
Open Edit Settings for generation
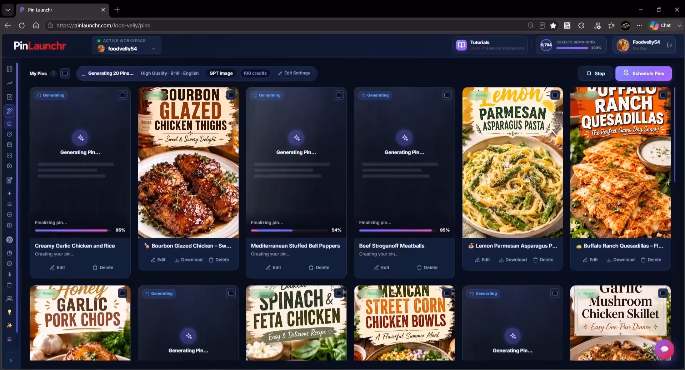coord(294,73)
